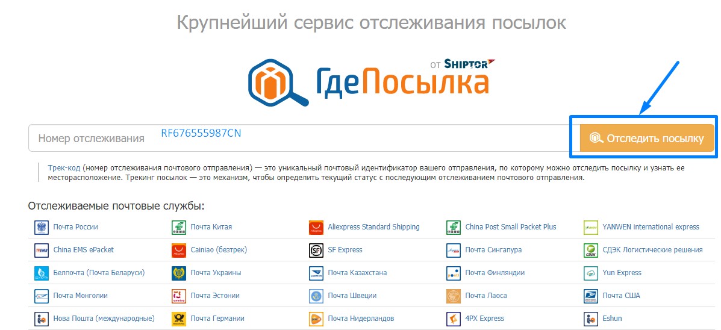Screen dimensions: 721x330
Task: Open the Почта Китая link
Action: coord(211,227)
